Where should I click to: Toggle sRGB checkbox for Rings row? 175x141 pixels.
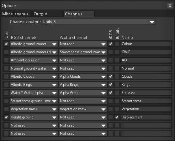point(111,85)
